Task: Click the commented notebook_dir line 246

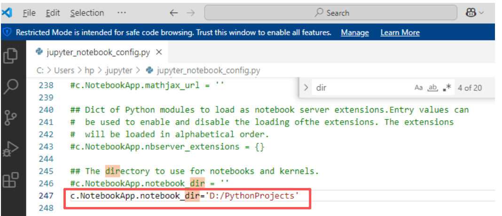Action: click(x=149, y=184)
